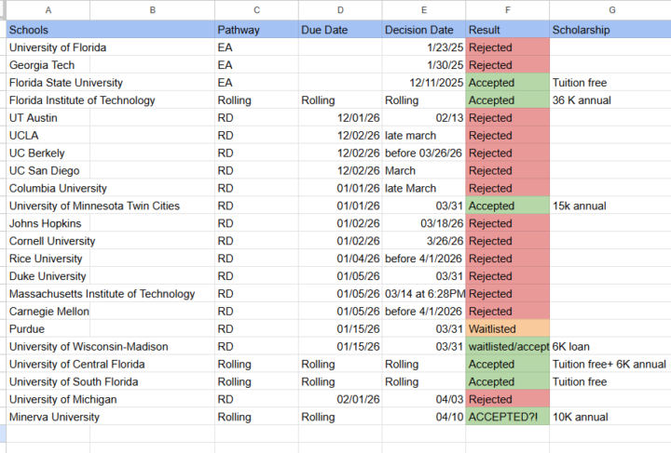Click the waitlisted/accept result cell
671x453 pixels.
click(508, 346)
